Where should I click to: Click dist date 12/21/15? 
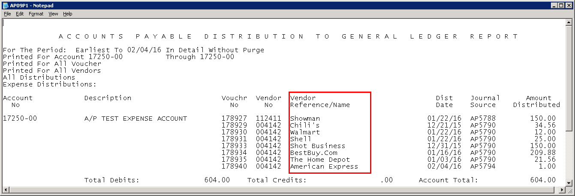tap(444, 125)
